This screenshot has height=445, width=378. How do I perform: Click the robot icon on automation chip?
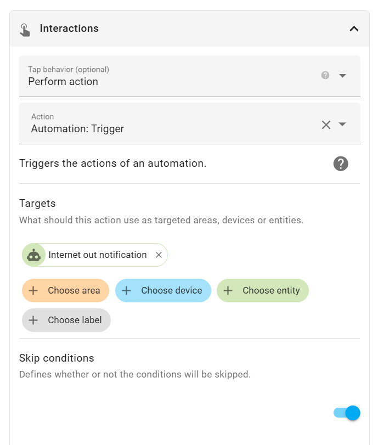[34, 255]
